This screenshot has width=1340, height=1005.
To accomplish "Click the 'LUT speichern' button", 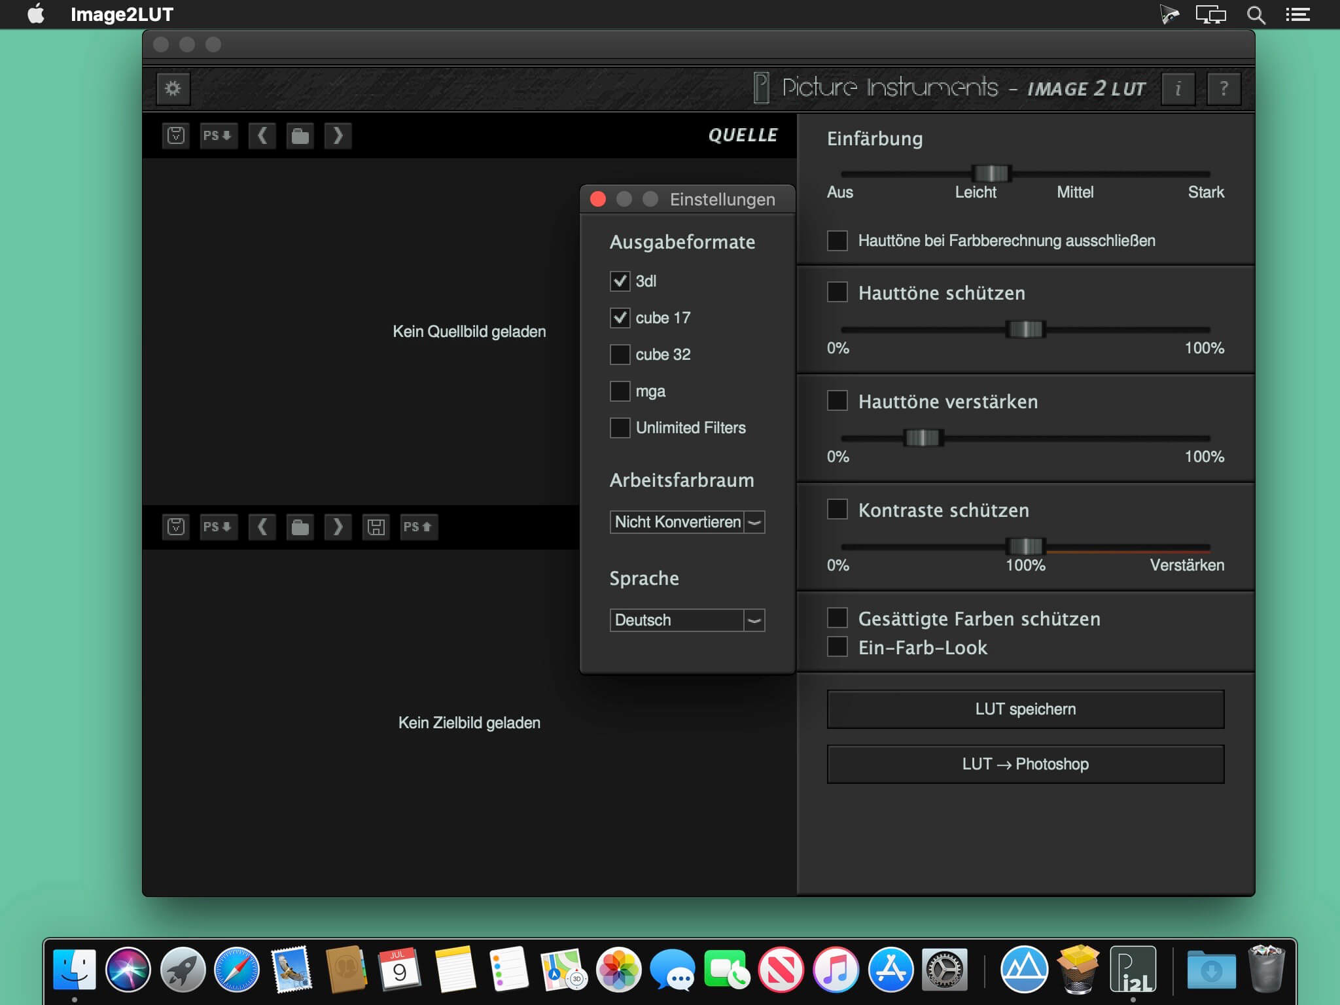I will tap(1025, 709).
